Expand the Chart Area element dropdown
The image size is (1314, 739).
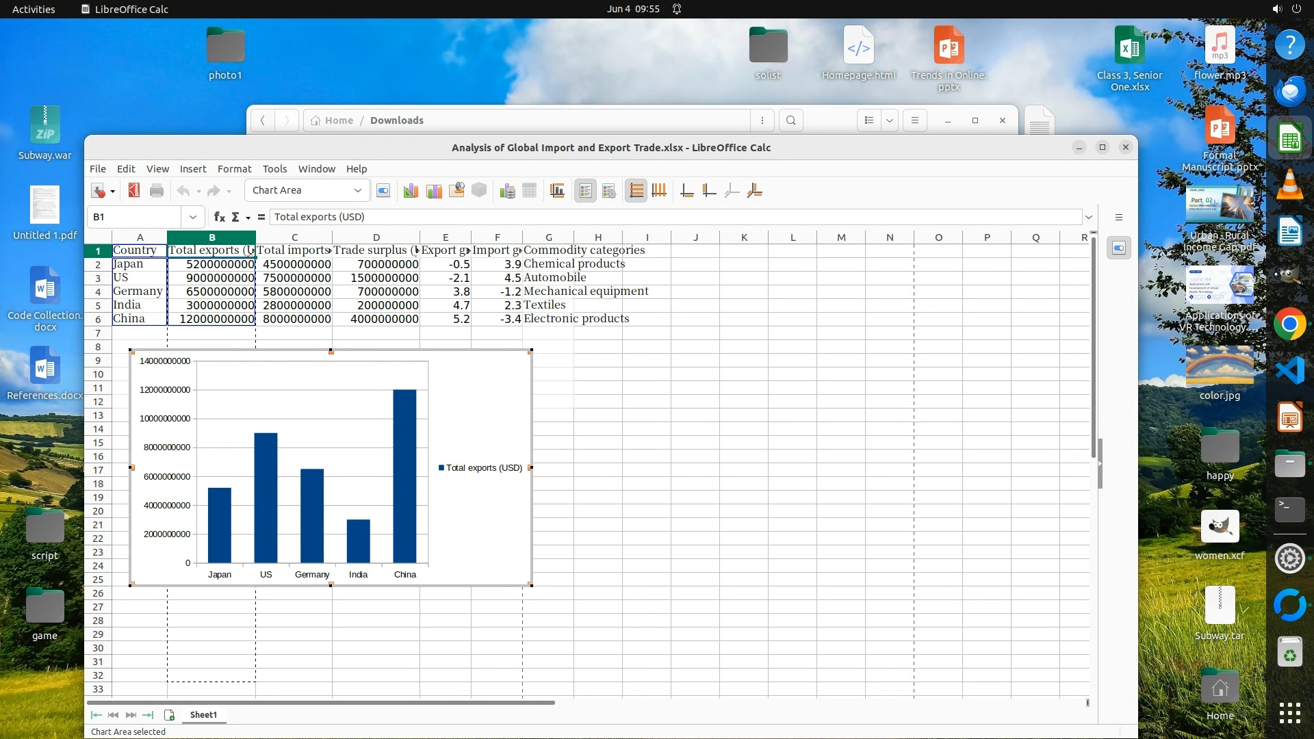(357, 190)
